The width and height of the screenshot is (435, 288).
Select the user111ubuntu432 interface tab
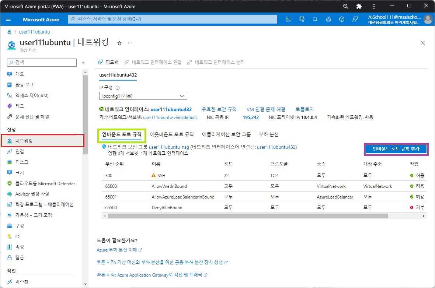(118, 75)
